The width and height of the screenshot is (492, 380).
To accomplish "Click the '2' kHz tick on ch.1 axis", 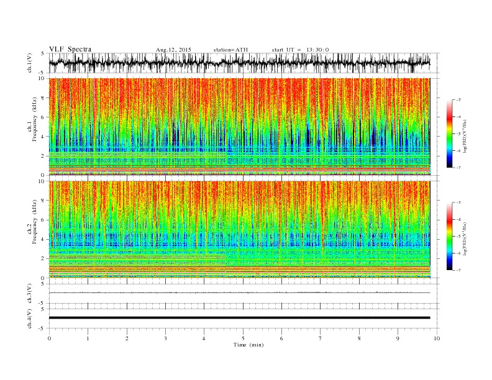I will coord(43,156).
